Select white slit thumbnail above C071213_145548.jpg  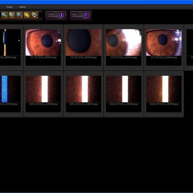point(43,89)
